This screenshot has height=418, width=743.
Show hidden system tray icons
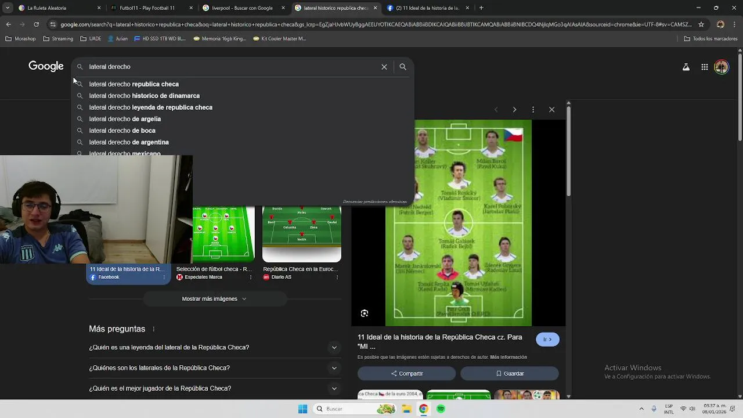[x=641, y=409]
